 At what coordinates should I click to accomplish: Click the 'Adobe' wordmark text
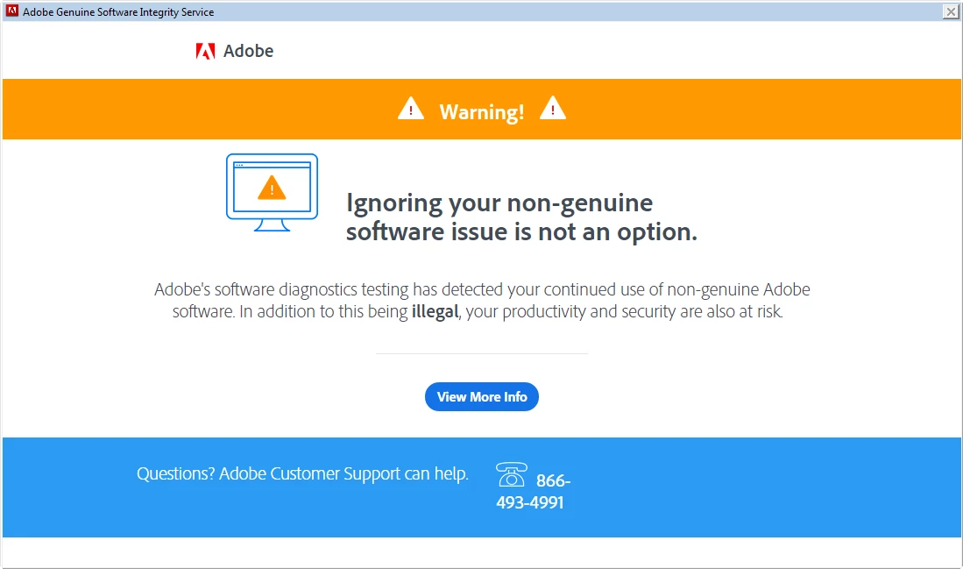[248, 51]
